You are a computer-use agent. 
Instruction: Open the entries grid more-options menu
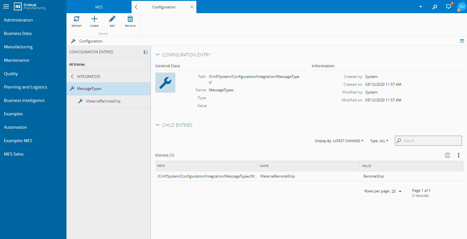point(458,155)
